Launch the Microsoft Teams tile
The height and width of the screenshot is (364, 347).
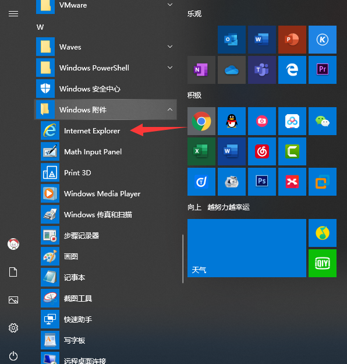262,70
